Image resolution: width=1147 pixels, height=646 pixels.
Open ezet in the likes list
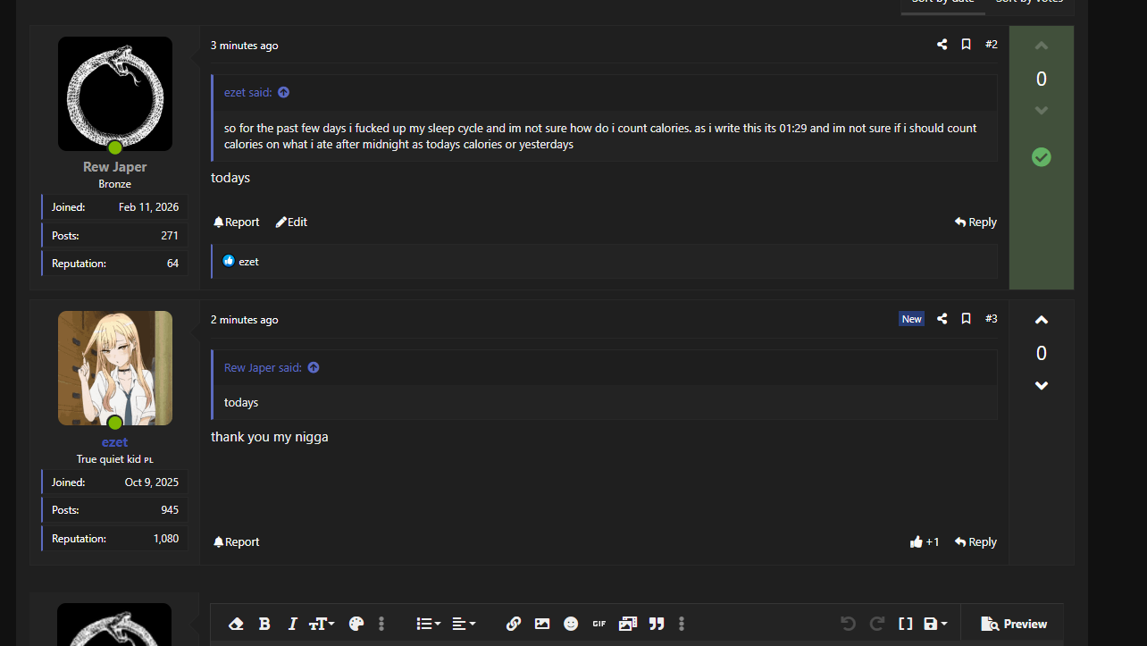tap(248, 262)
